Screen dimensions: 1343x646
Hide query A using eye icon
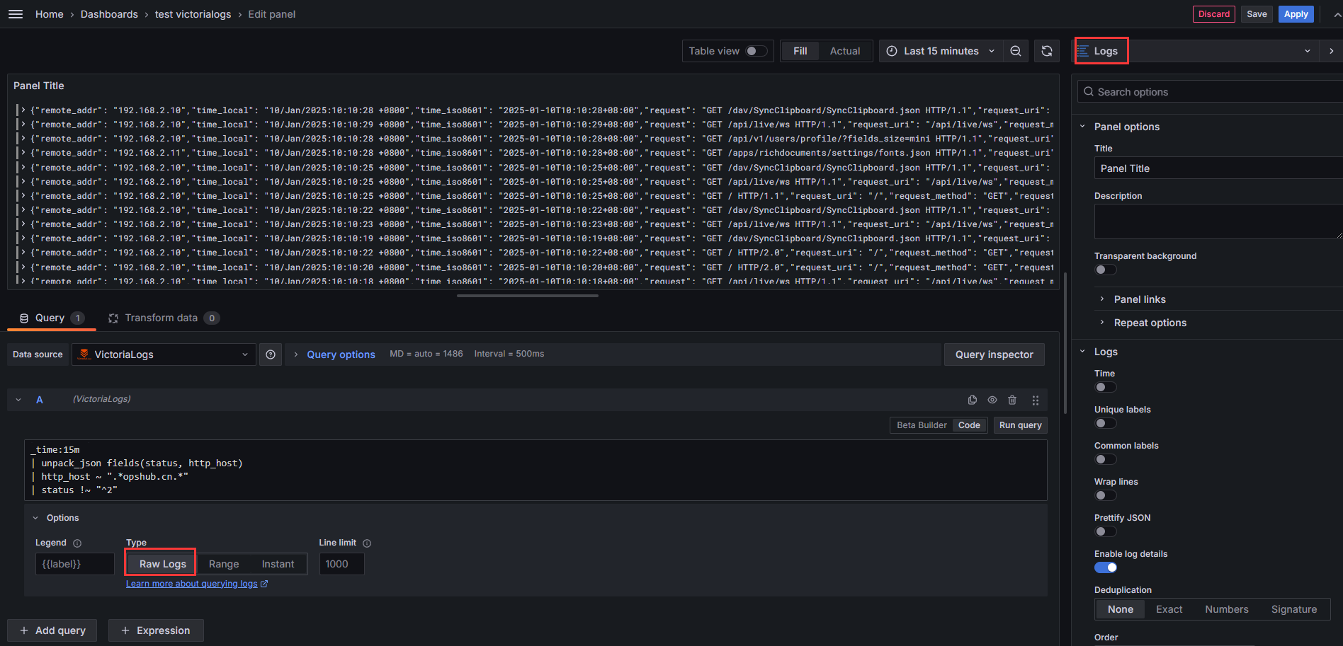point(992,400)
